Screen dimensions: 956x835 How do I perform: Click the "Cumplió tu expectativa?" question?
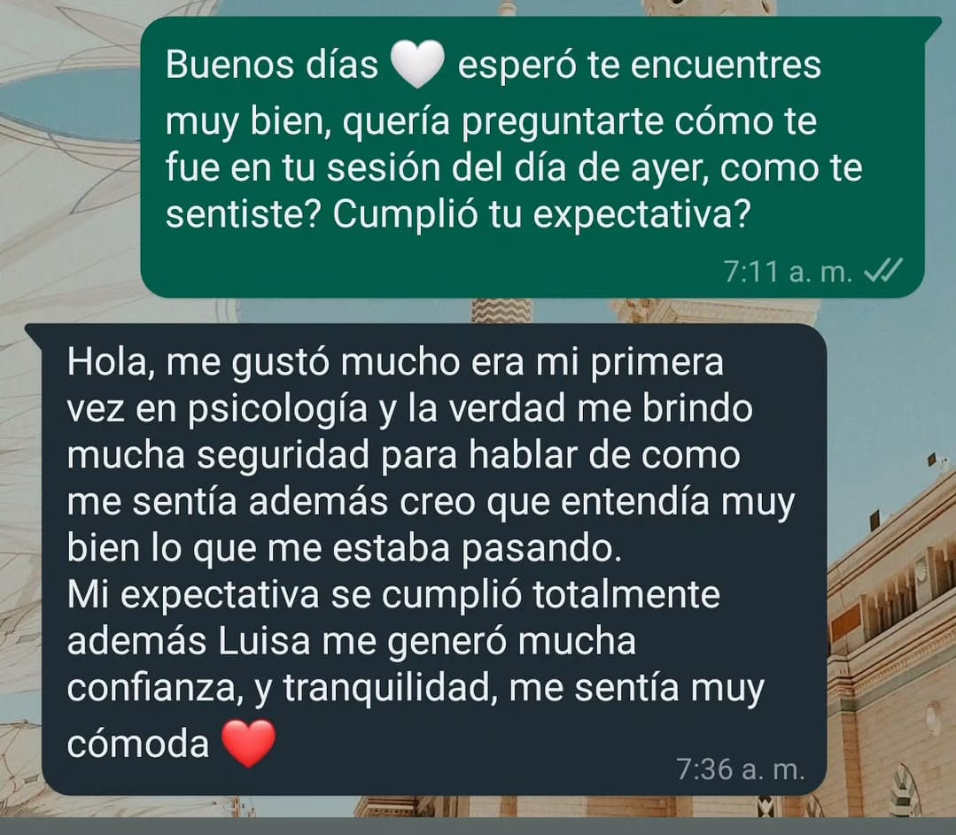(540, 213)
